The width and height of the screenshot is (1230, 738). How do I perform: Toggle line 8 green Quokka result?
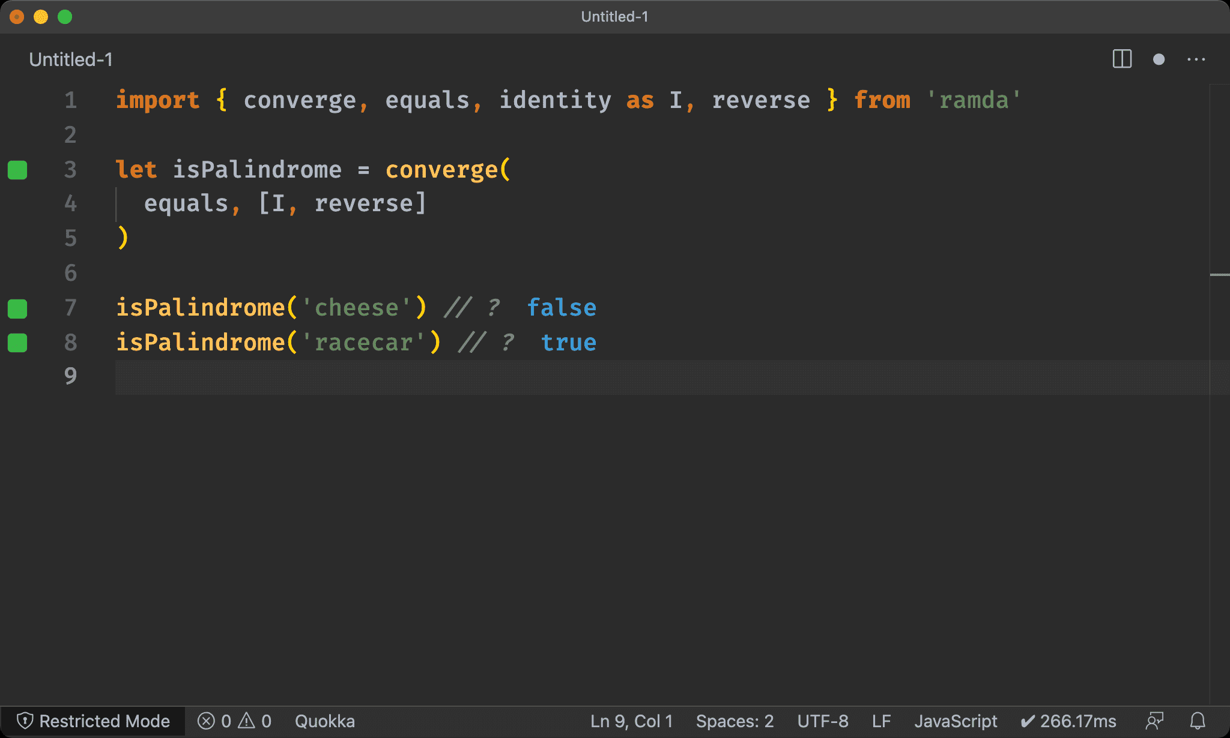click(x=19, y=342)
